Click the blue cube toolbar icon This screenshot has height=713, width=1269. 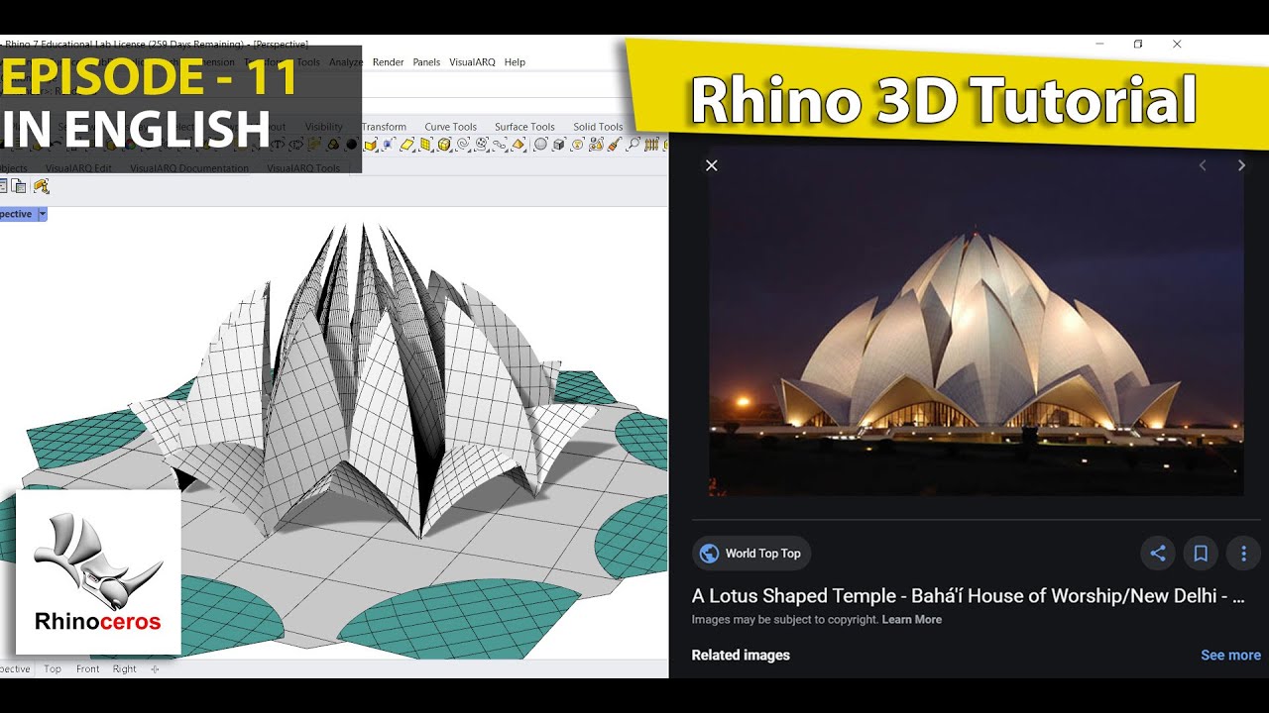[388, 145]
